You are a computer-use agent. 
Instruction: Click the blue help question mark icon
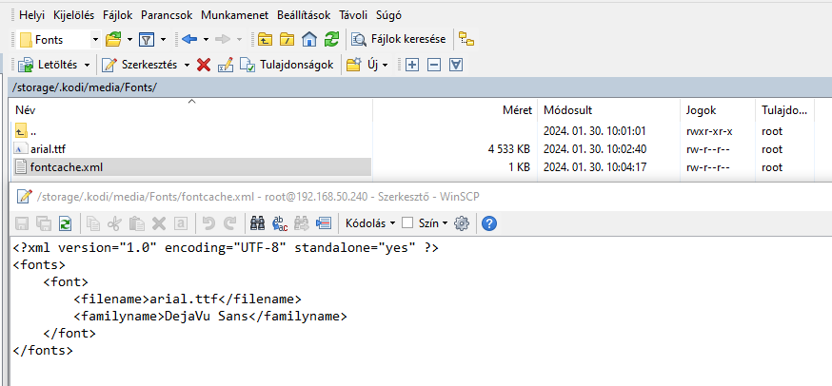point(488,223)
